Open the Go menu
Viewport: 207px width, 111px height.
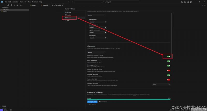(25, 2)
